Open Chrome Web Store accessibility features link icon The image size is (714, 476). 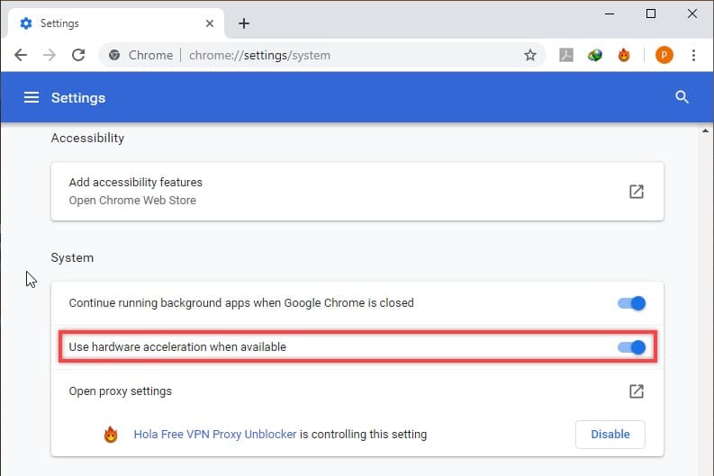pyautogui.click(x=637, y=192)
